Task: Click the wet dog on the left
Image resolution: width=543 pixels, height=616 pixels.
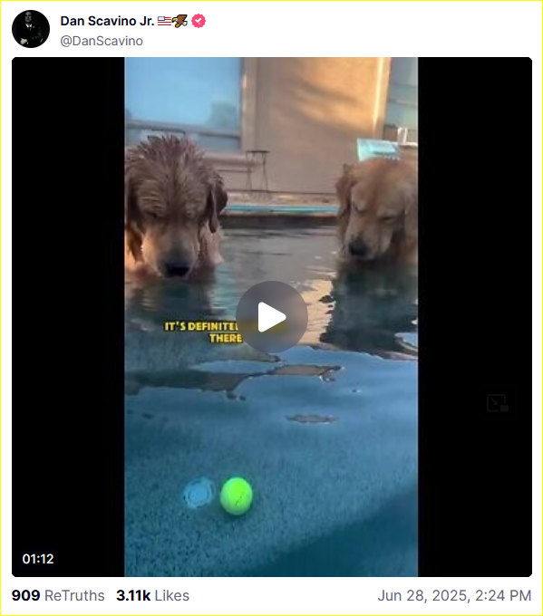Action: [174, 207]
